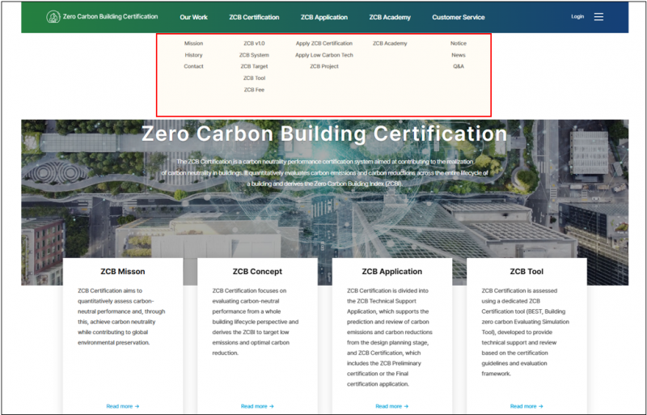
Task: Open the ZCB Certification menu
Action: tap(254, 17)
